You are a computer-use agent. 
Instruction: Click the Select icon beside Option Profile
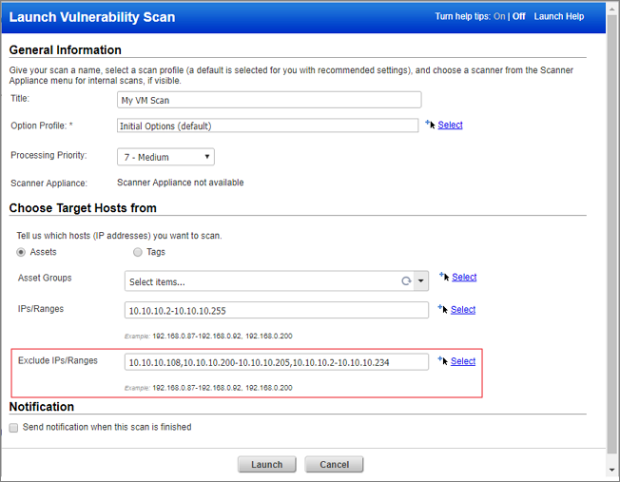click(x=430, y=125)
